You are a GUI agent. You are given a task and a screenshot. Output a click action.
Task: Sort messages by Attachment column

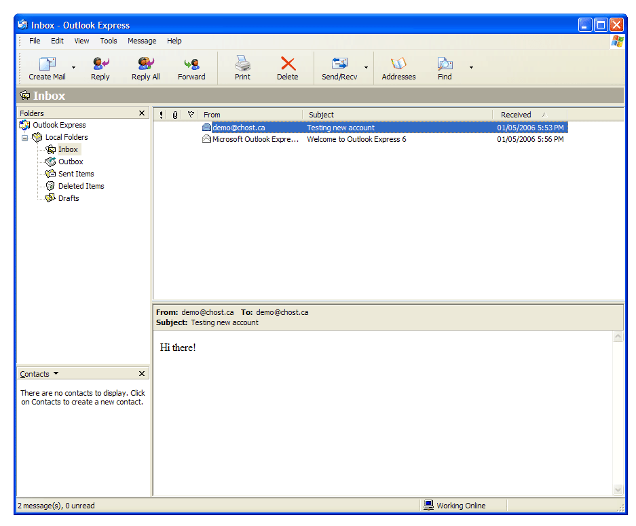[175, 115]
